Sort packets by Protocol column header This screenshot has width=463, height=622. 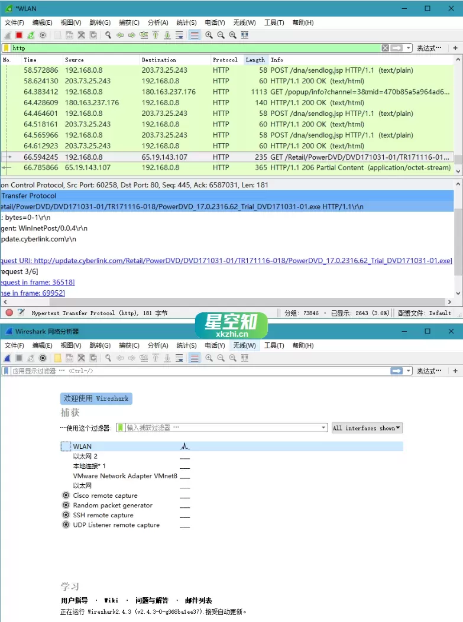click(x=225, y=60)
